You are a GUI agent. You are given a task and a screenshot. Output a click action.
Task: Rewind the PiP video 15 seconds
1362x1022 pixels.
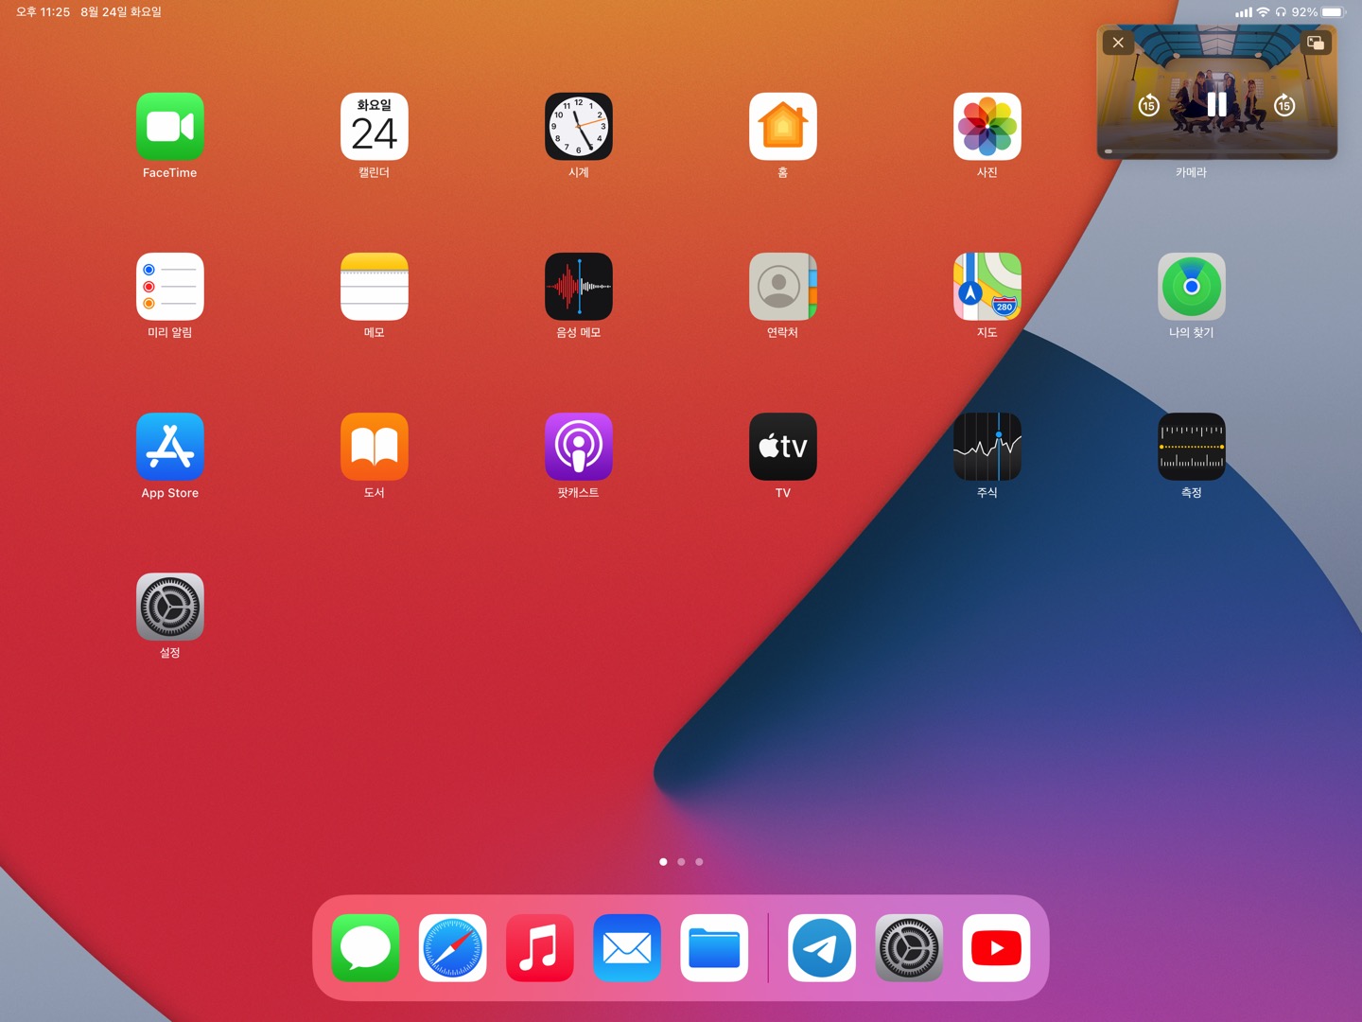(x=1149, y=105)
